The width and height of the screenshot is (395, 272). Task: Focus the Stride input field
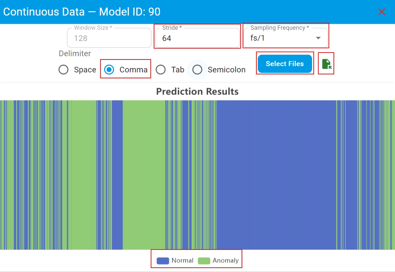coord(197,38)
